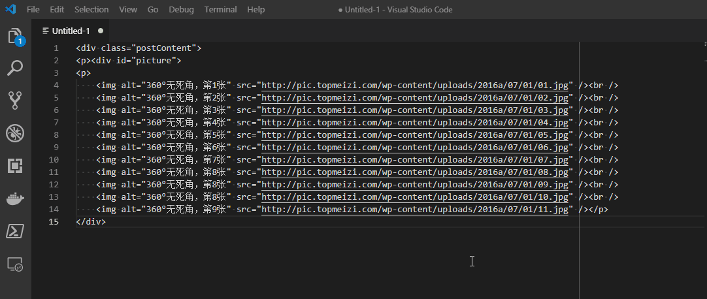707x299 pixels.
Task: Open the File menu
Action: point(33,10)
